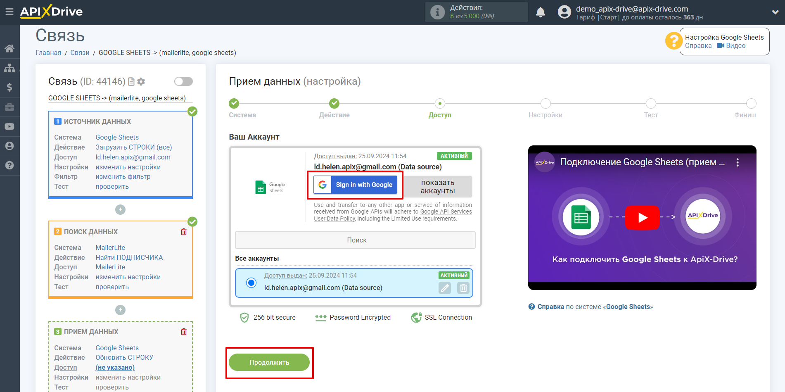Go to Связи breadcrumb
The width and height of the screenshot is (785, 392).
click(x=80, y=53)
